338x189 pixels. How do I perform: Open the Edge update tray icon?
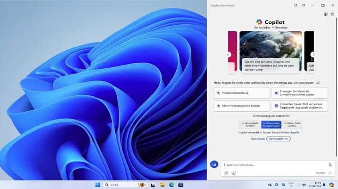(x=283, y=185)
